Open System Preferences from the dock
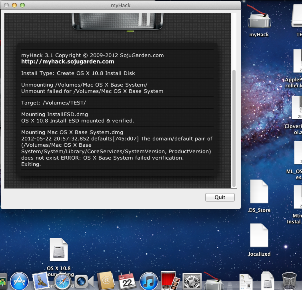302x290 pixels. tap(192, 280)
